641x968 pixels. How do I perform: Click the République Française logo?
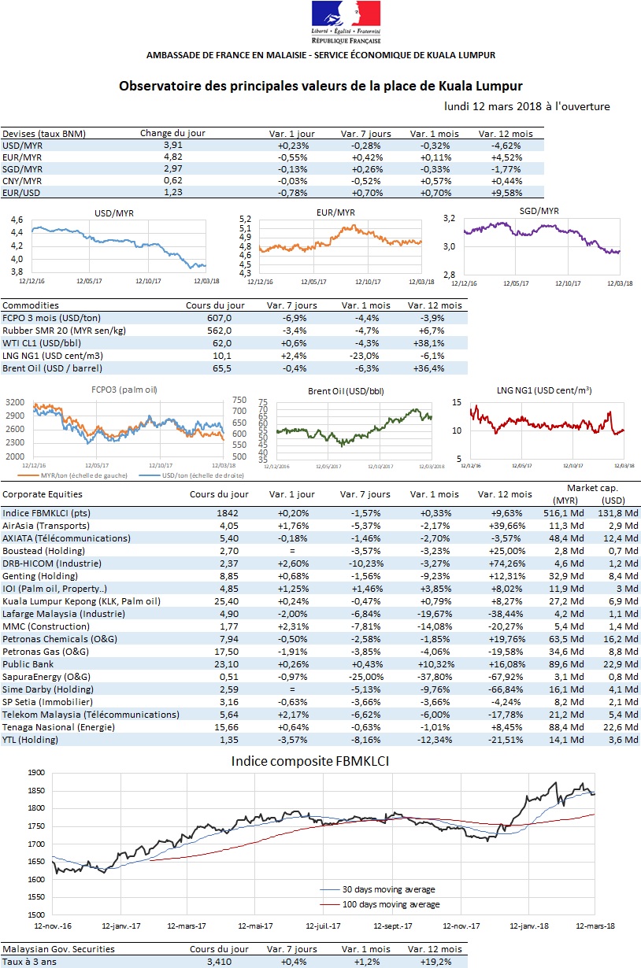tap(346, 22)
